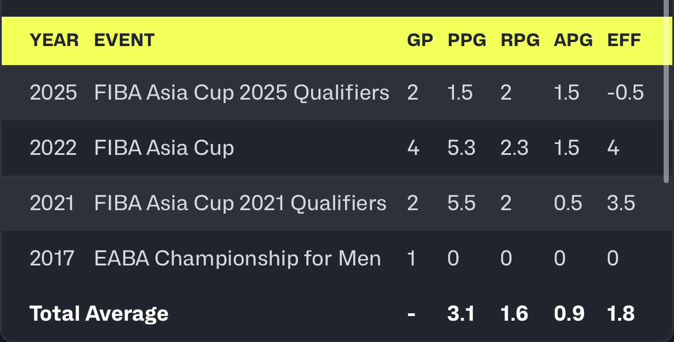
Task: Sort by the GP column header
Action: (x=419, y=40)
